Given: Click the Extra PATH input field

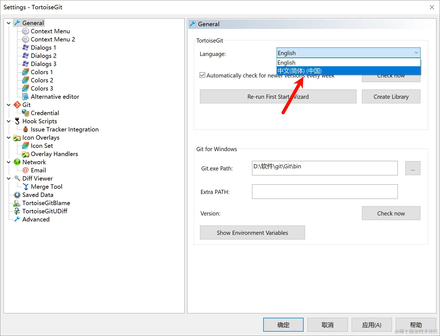Looking at the screenshot, I should [325, 191].
